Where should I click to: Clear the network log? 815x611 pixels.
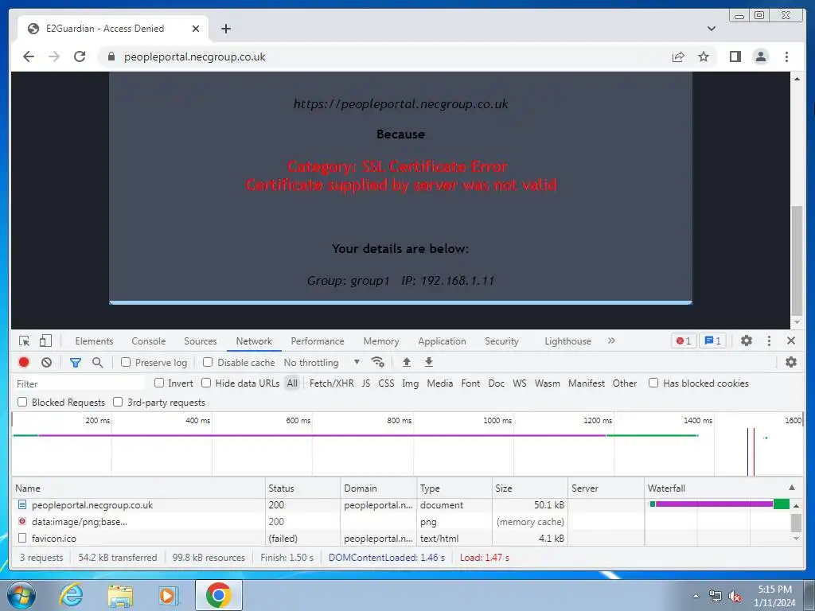pyautogui.click(x=47, y=362)
